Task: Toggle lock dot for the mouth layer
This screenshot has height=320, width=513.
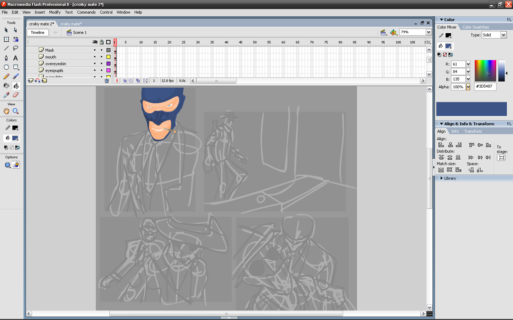Action: tap(101, 57)
